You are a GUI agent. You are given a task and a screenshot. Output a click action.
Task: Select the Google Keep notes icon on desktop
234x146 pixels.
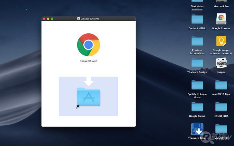coord(221,41)
